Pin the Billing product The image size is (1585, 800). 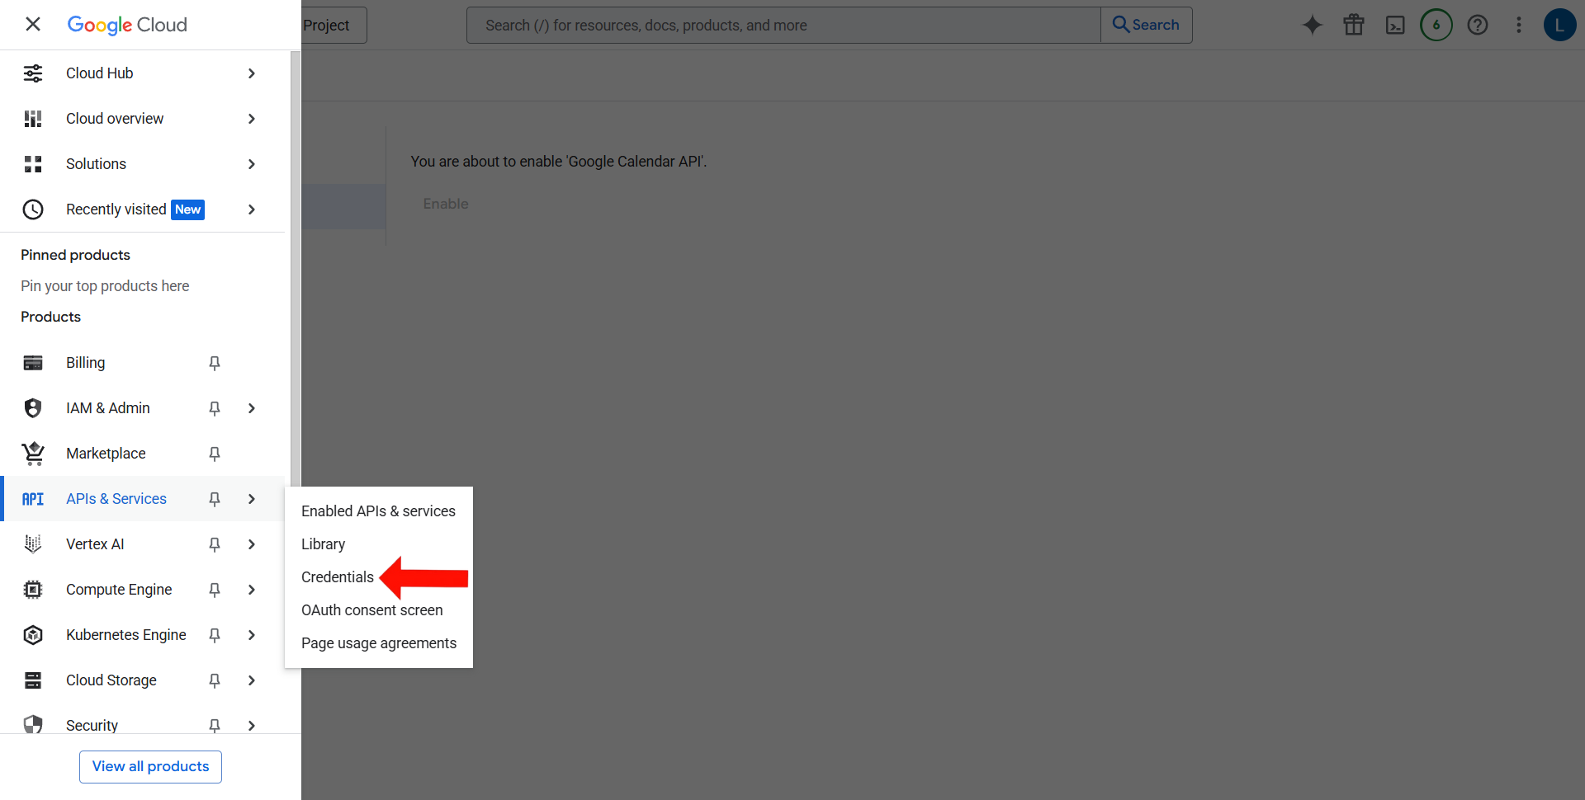[215, 363]
